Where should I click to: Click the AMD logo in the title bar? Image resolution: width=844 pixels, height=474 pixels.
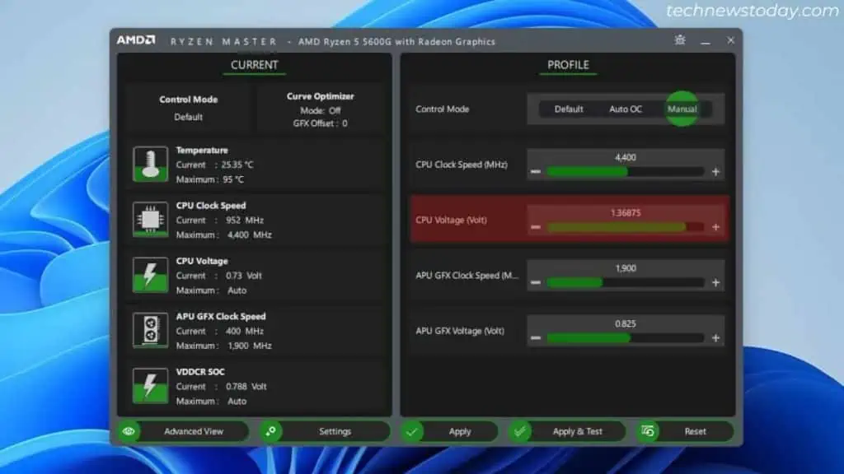pyautogui.click(x=137, y=39)
